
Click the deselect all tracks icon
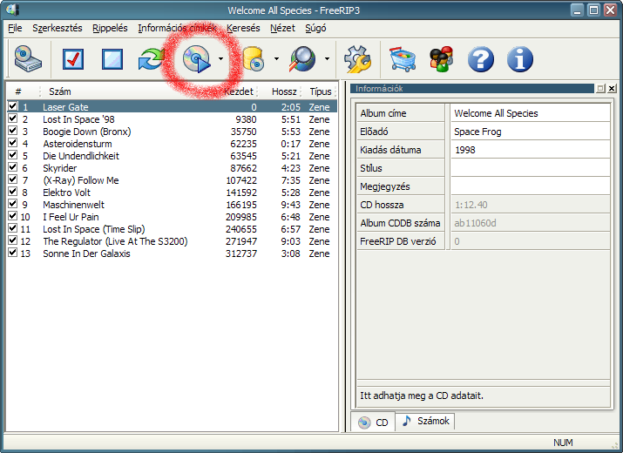pos(112,59)
